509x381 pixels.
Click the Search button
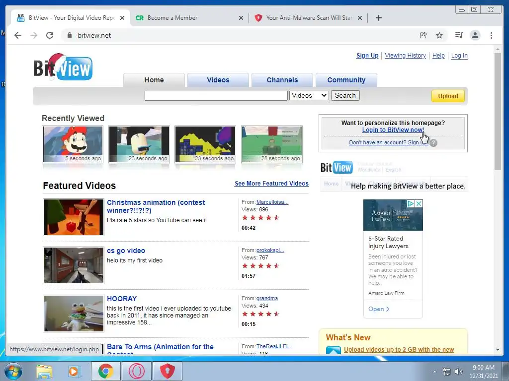click(345, 96)
